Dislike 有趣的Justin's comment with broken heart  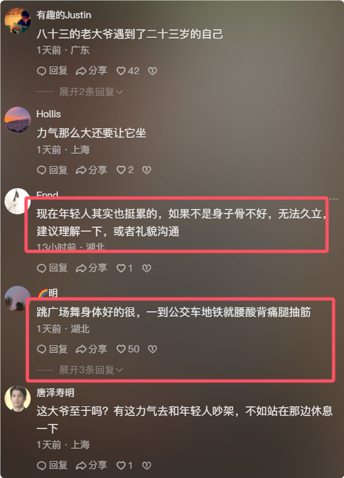click(152, 71)
